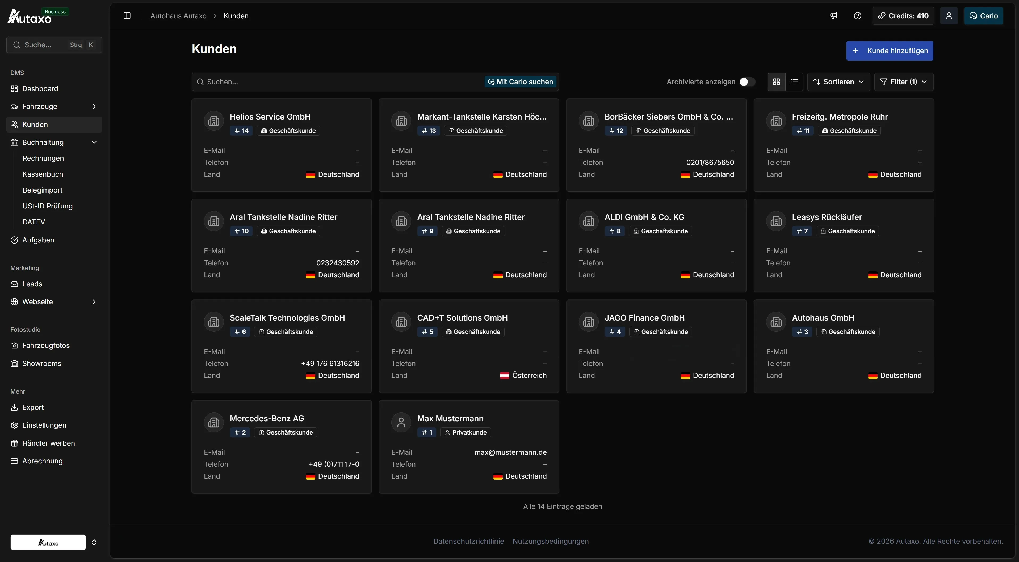Click Privatkunde badge on Max Mustermann
Viewport: 1019px width, 562px height.
pos(466,432)
